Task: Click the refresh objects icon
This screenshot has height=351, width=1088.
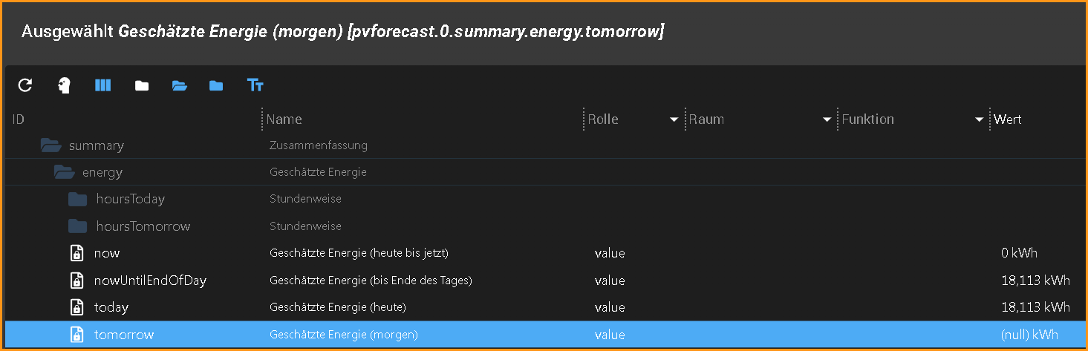Action: coord(25,85)
